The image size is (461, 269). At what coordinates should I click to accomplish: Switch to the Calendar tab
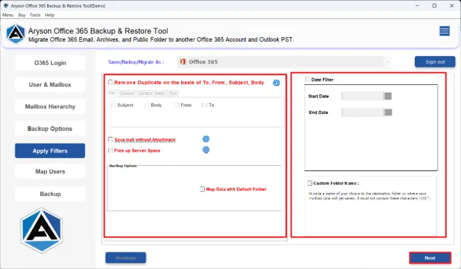point(127,93)
